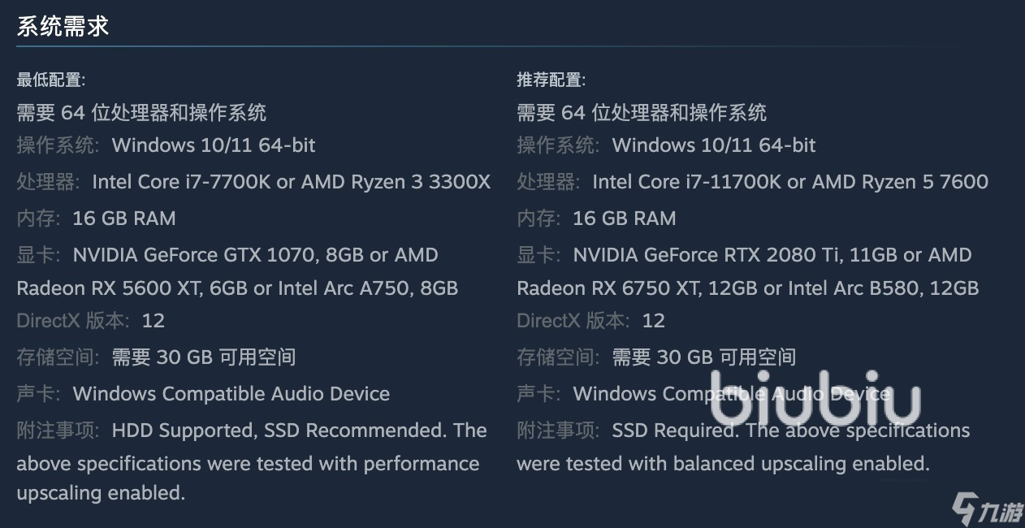Click the recommended 16 GB RAM text
This screenshot has width=1025, height=528.
coord(625,219)
